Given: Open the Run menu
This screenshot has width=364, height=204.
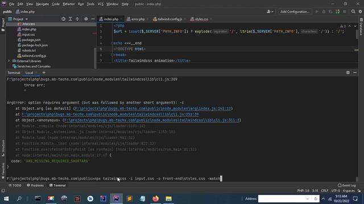Looking at the screenshot, I should [x=81, y=4].
